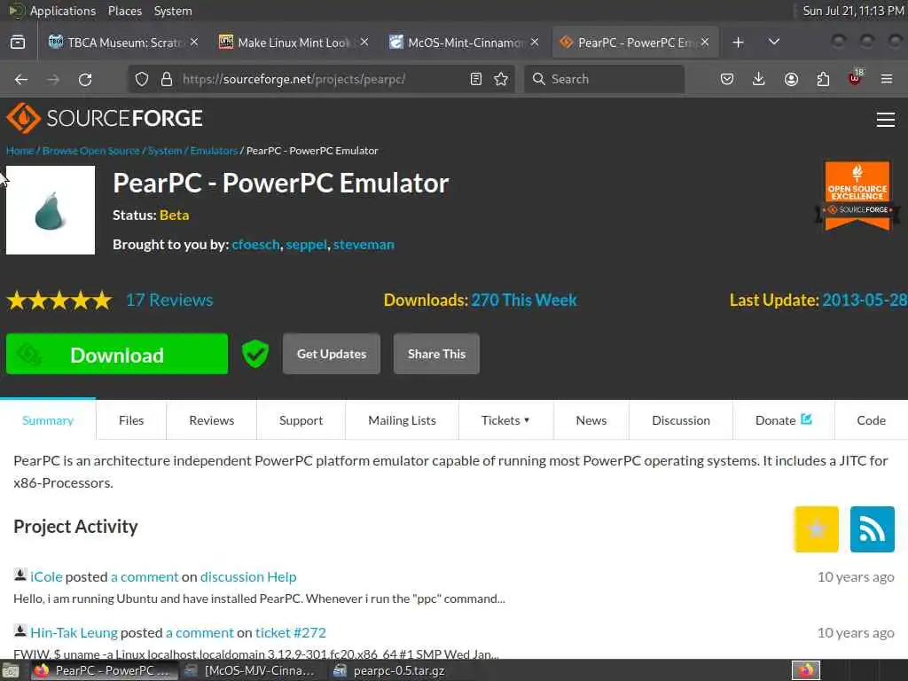This screenshot has height=681, width=908.
Task: Click the sourceforge.net address bar
Action: [x=321, y=79]
